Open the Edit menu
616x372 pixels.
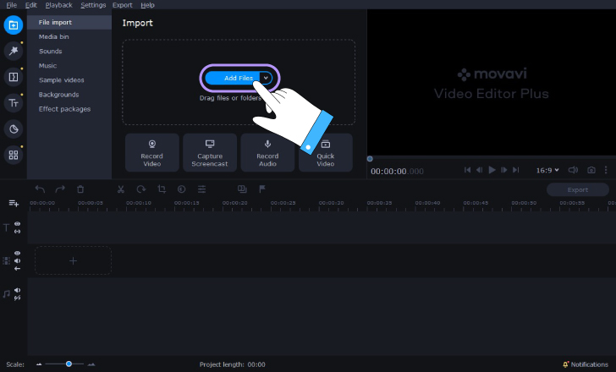pos(30,5)
